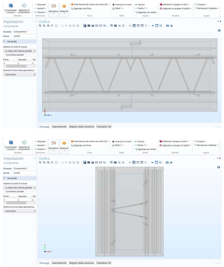Image resolution: width=224 pixels, height=267 pixels.
Task: Open Materiali in the bottom window ribbon
Action: click(x=64, y=144)
